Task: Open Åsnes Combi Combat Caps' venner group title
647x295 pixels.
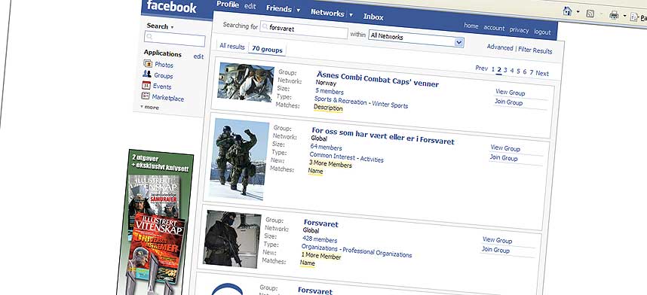Action: [x=378, y=79]
